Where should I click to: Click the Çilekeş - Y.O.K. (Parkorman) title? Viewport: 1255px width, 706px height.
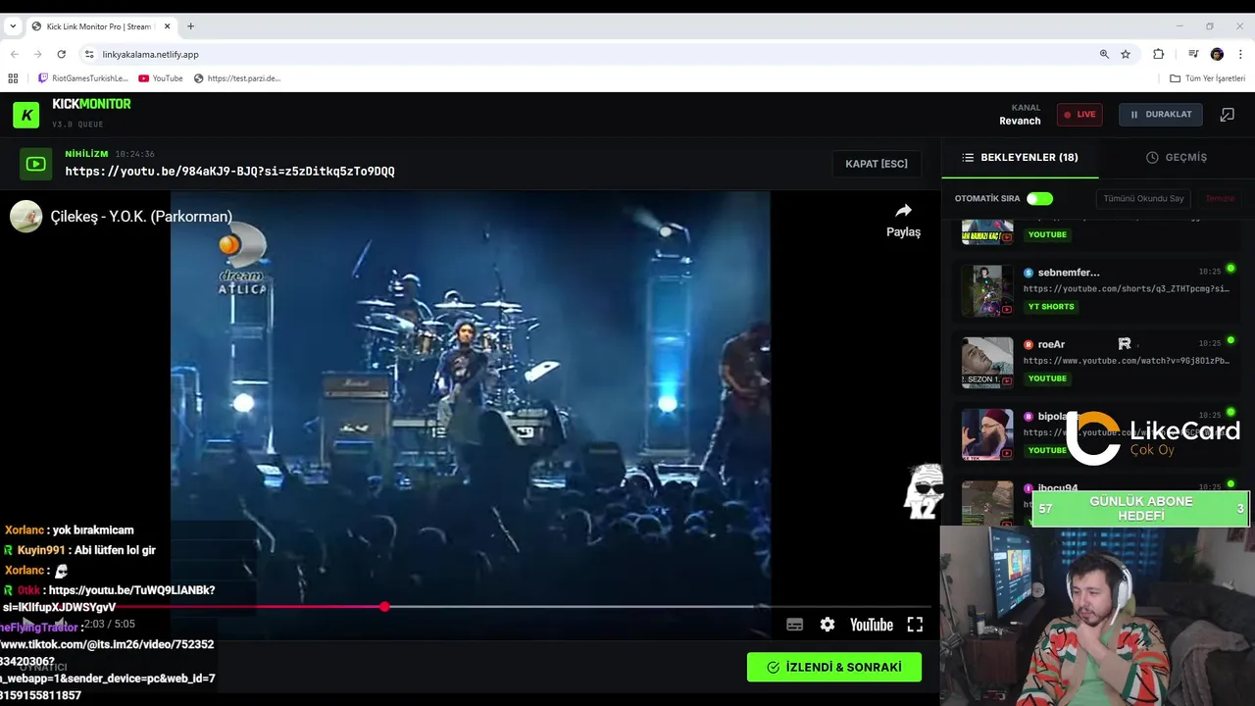[x=141, y=217]
